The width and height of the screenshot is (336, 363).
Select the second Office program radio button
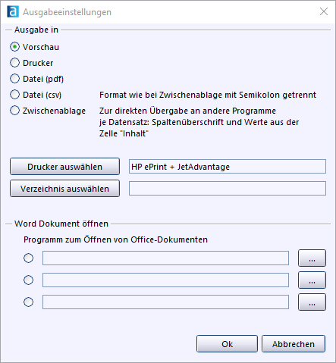click(x=28, y=280)
